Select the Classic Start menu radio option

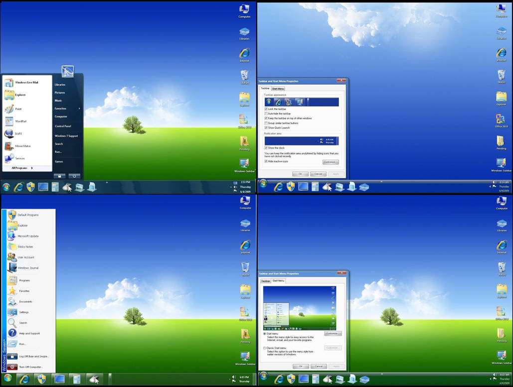click(x=264, y=348)
